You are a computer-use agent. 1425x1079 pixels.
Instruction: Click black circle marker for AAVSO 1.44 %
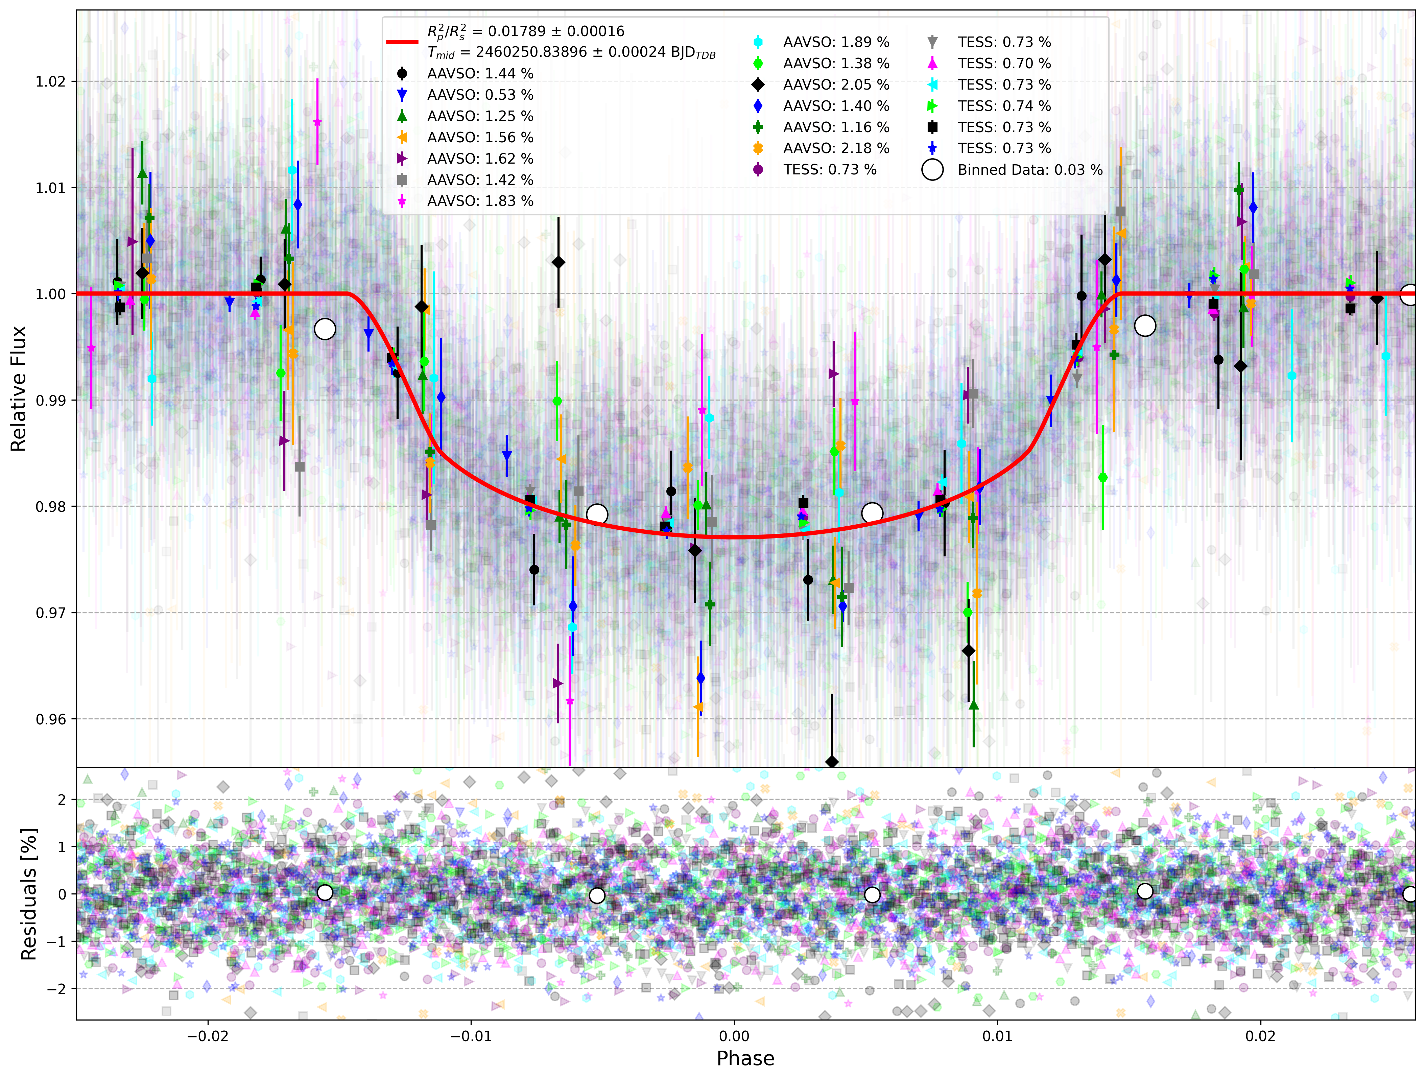[x=402, y=73]
